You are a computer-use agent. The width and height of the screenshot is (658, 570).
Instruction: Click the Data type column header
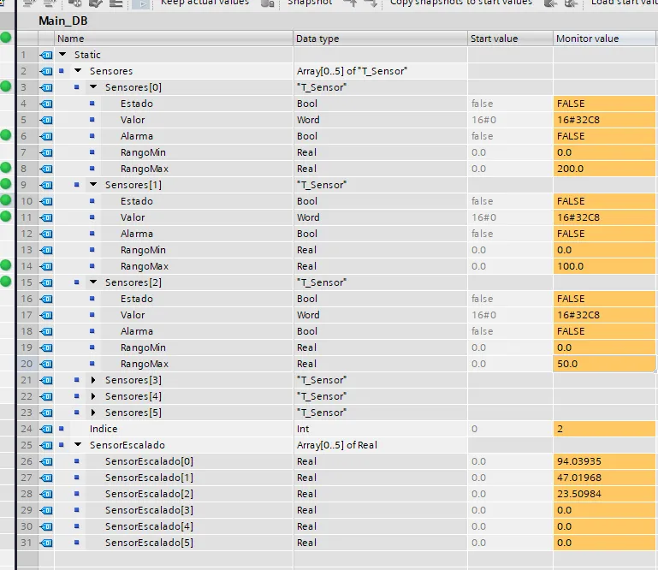[380, 39]
